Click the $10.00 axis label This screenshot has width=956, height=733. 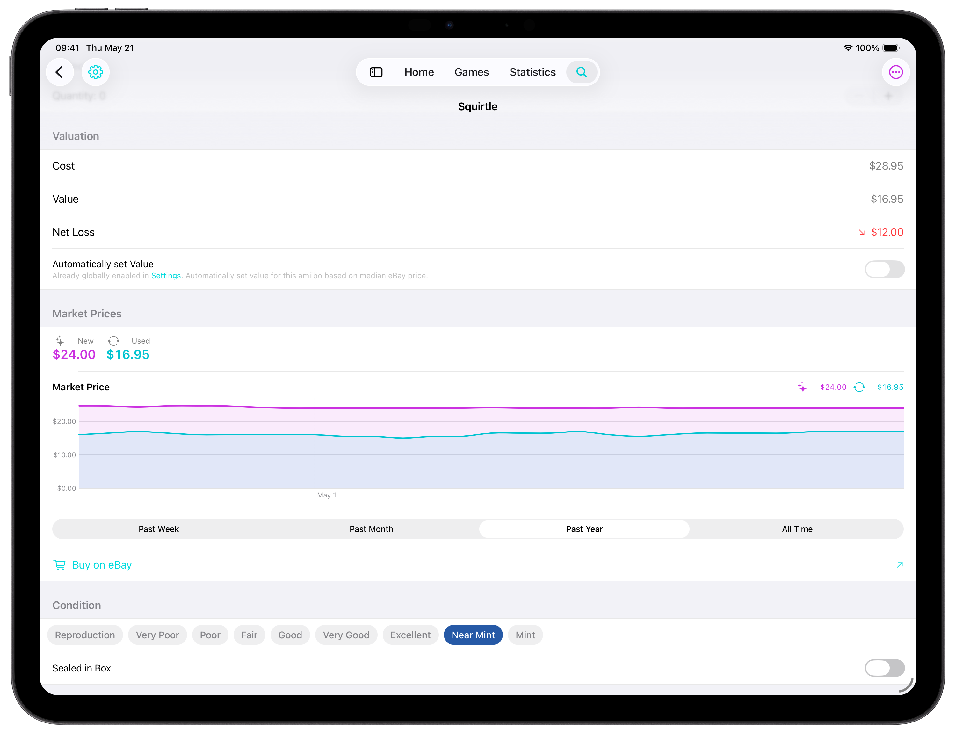[65, 455]
